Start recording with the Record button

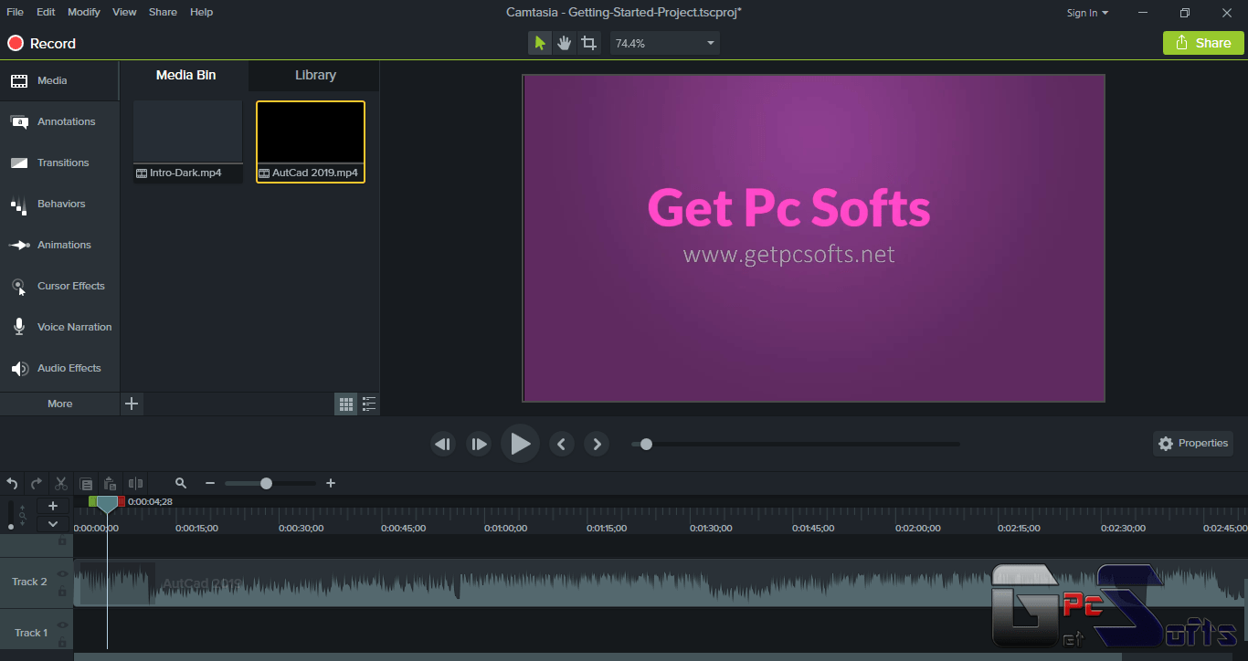[x=42, y=43]
